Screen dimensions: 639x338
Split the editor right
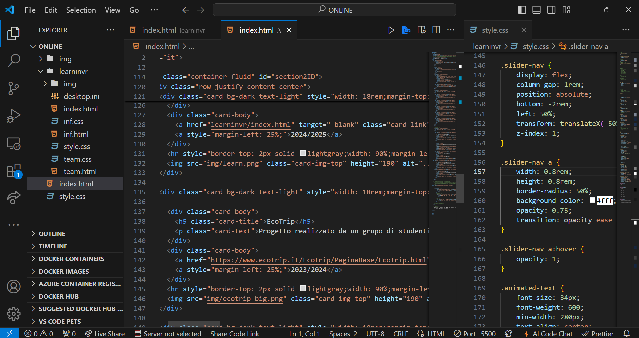436,30
